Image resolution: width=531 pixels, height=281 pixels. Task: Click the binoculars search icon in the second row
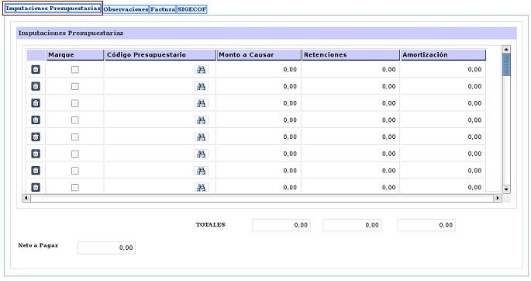[x=201, y=86]
